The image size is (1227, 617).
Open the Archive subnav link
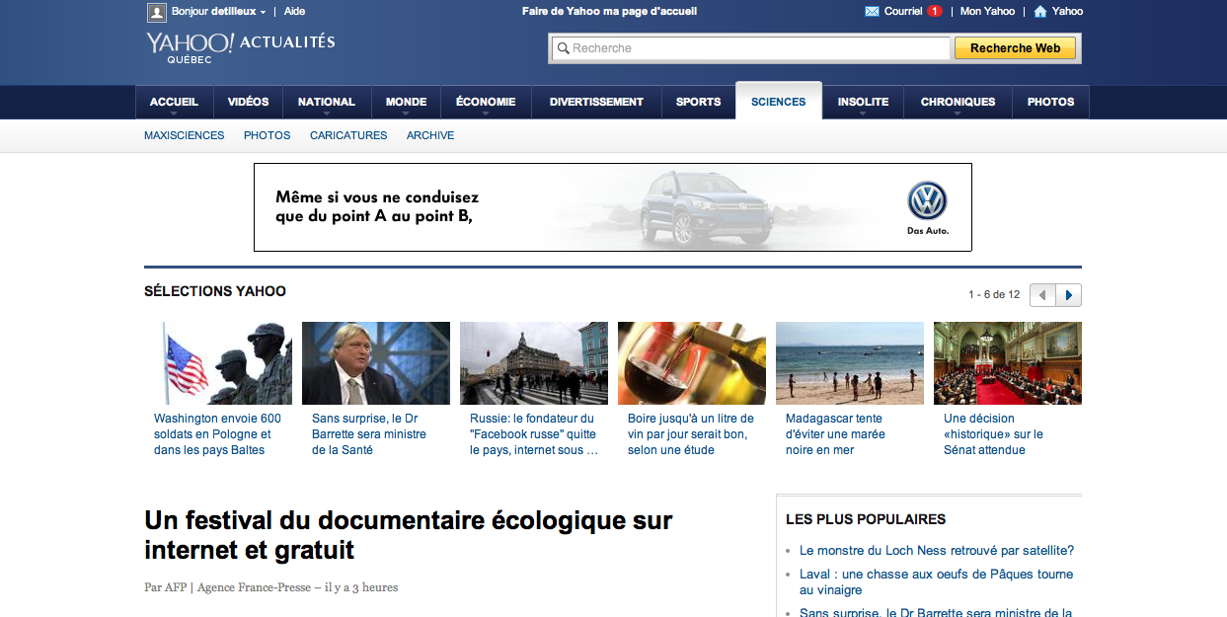pos(430,135)
